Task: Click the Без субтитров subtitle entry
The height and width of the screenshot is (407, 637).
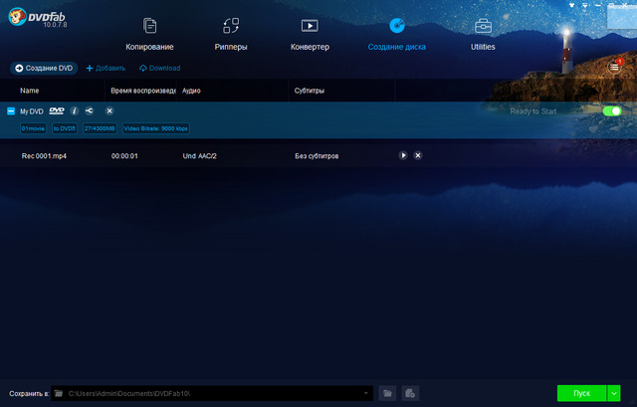Action: [x=317, y=156]
